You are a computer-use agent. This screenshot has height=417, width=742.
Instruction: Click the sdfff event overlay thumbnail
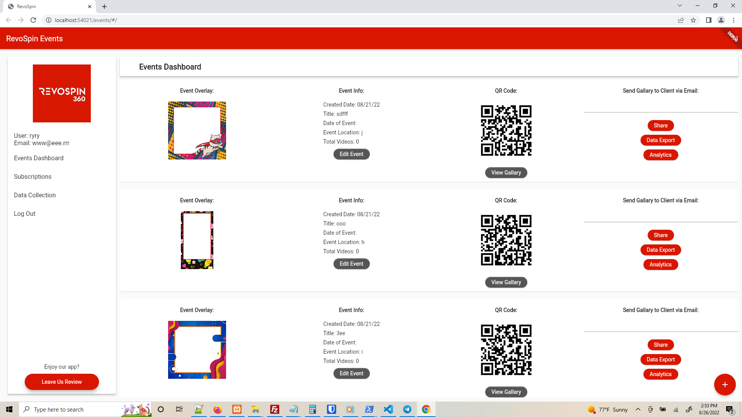pyautogui.click(x=197, y=131)
